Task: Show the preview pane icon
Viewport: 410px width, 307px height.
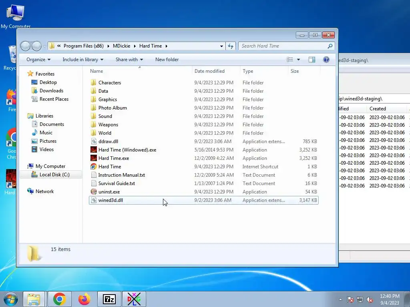Action: (x=312, y=60)
